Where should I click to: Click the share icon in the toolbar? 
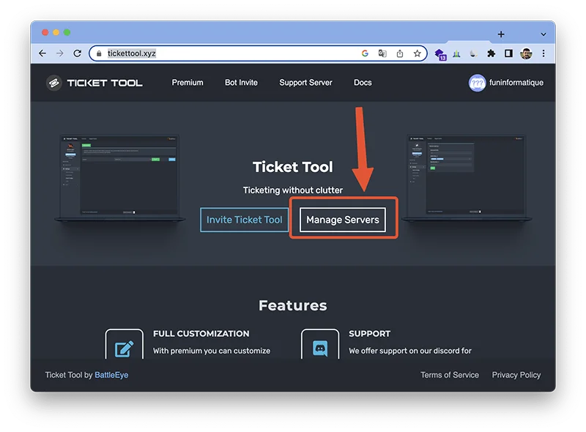(399, 53)
